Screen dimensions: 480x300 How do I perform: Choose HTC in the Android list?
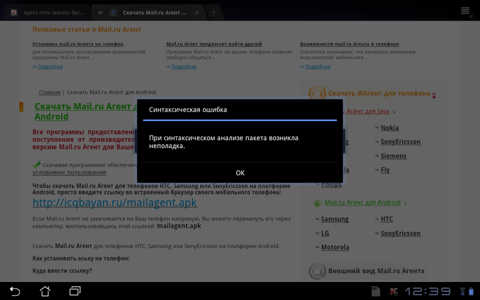click(387, 219)
